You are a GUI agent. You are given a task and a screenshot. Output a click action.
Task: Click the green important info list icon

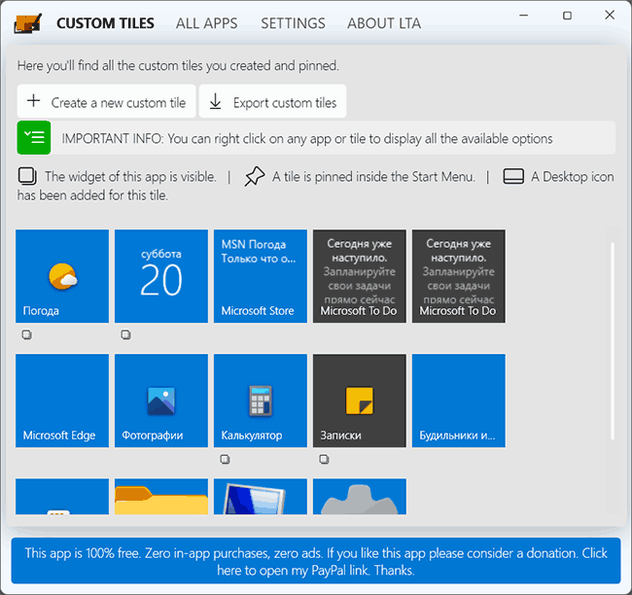pos(34,137)
